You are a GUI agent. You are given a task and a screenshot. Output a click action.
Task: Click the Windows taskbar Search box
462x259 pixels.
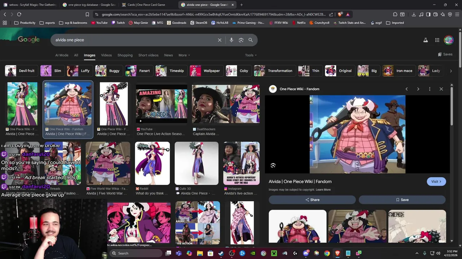[136, 253]
